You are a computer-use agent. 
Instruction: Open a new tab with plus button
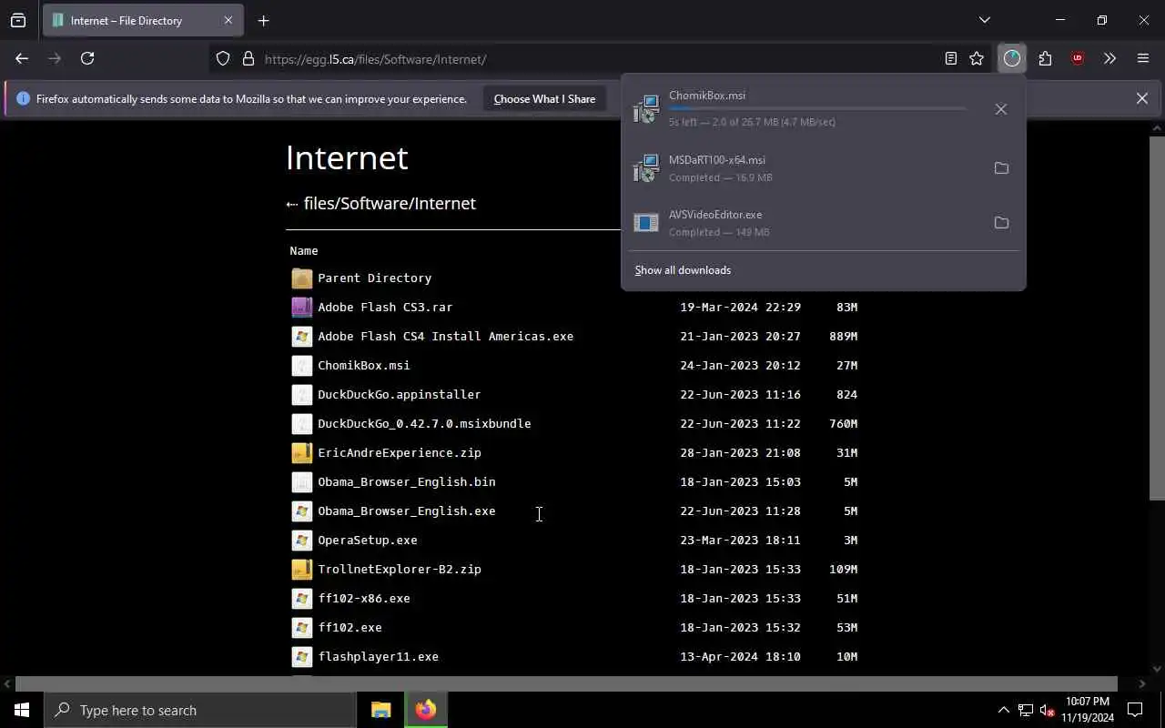pyautogui.click(x=263, y=20)
